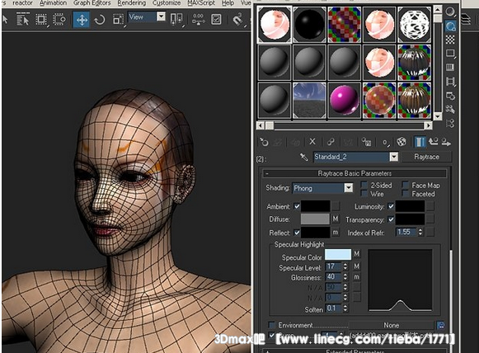Click the Video Color Check icon
The width and height of the screenshot is (479, 353).
pyautogui.click(x=450, y=68)
